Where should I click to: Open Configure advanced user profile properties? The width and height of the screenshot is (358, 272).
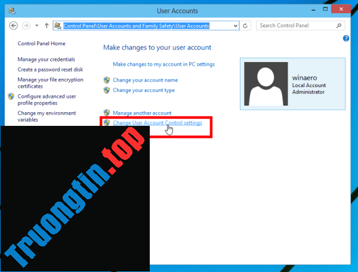coord(47,100)
